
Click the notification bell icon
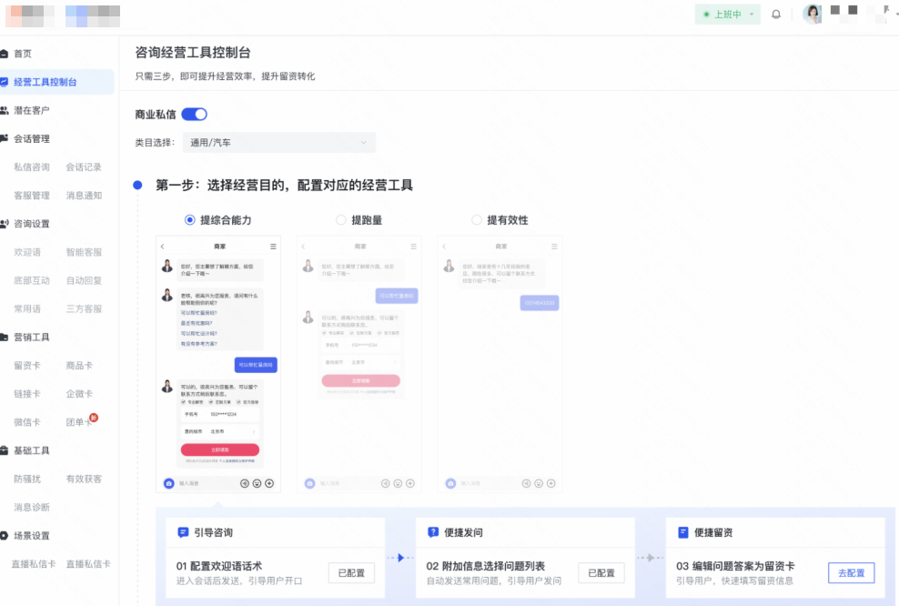[776, 15]
